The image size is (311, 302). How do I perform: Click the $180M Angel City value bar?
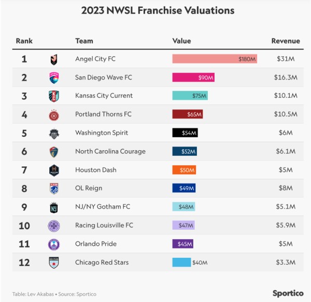pyautogui.click(x=215, y=59)
